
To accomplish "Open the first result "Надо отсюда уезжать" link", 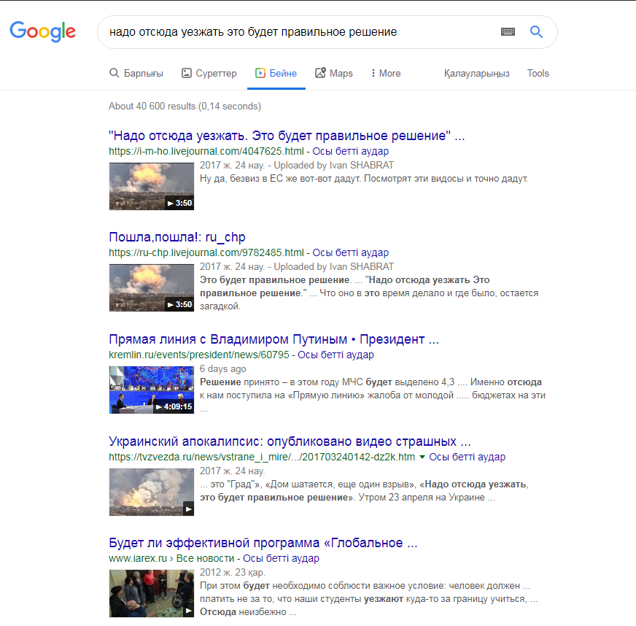I will (286, 136).
